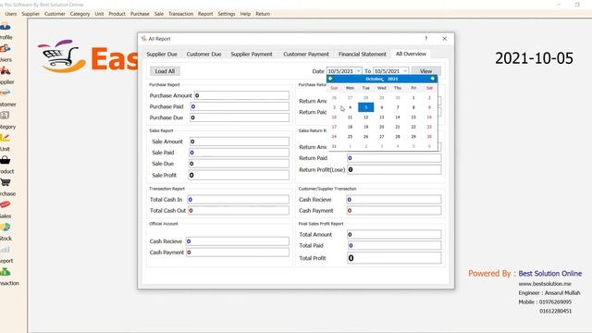
Task: Switch to the Customer Payment tab
Action: tap(306, 54)
